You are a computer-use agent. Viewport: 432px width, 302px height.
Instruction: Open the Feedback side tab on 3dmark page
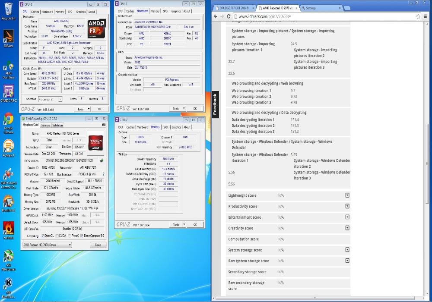(215, 104)
